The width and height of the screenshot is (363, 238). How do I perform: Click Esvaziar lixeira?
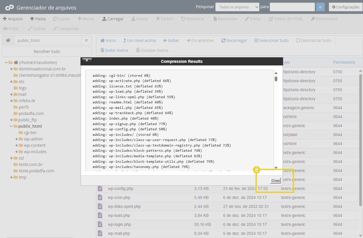pos(152,50)
